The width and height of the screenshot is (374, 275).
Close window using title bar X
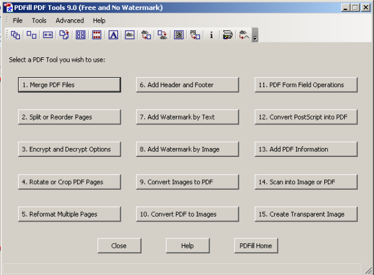366,7
